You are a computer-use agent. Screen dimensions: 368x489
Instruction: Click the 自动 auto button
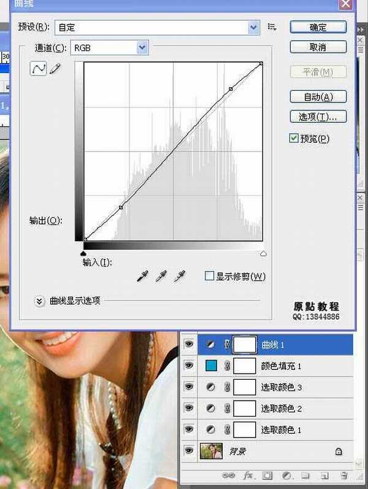click(318, 97)
